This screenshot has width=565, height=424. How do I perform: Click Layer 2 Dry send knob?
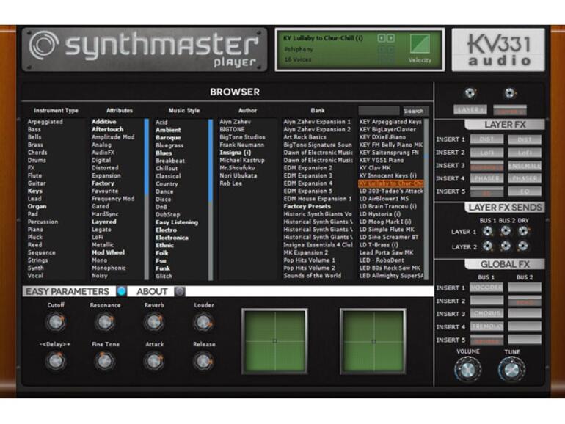[523, 246]
